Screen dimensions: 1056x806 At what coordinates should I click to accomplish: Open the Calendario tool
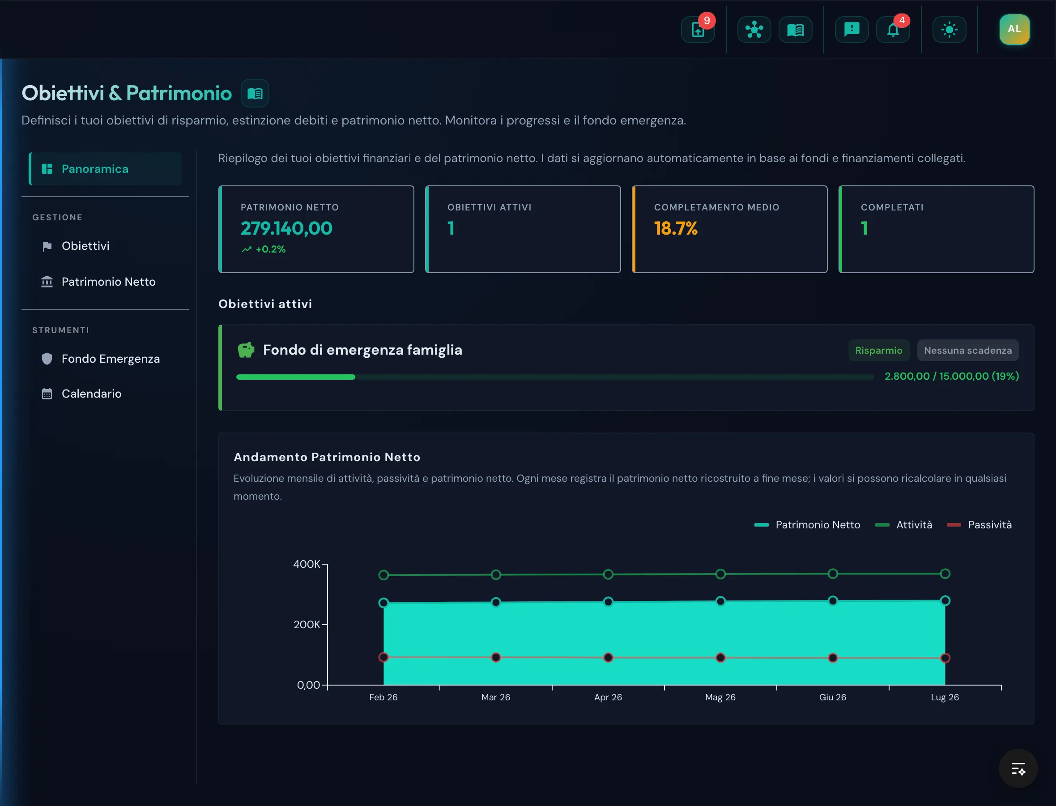[x=106, y=394]
